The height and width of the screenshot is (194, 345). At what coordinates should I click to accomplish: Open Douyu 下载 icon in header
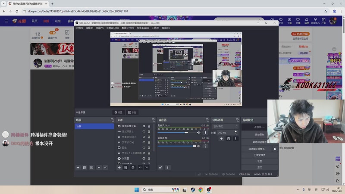coord(289,21)
